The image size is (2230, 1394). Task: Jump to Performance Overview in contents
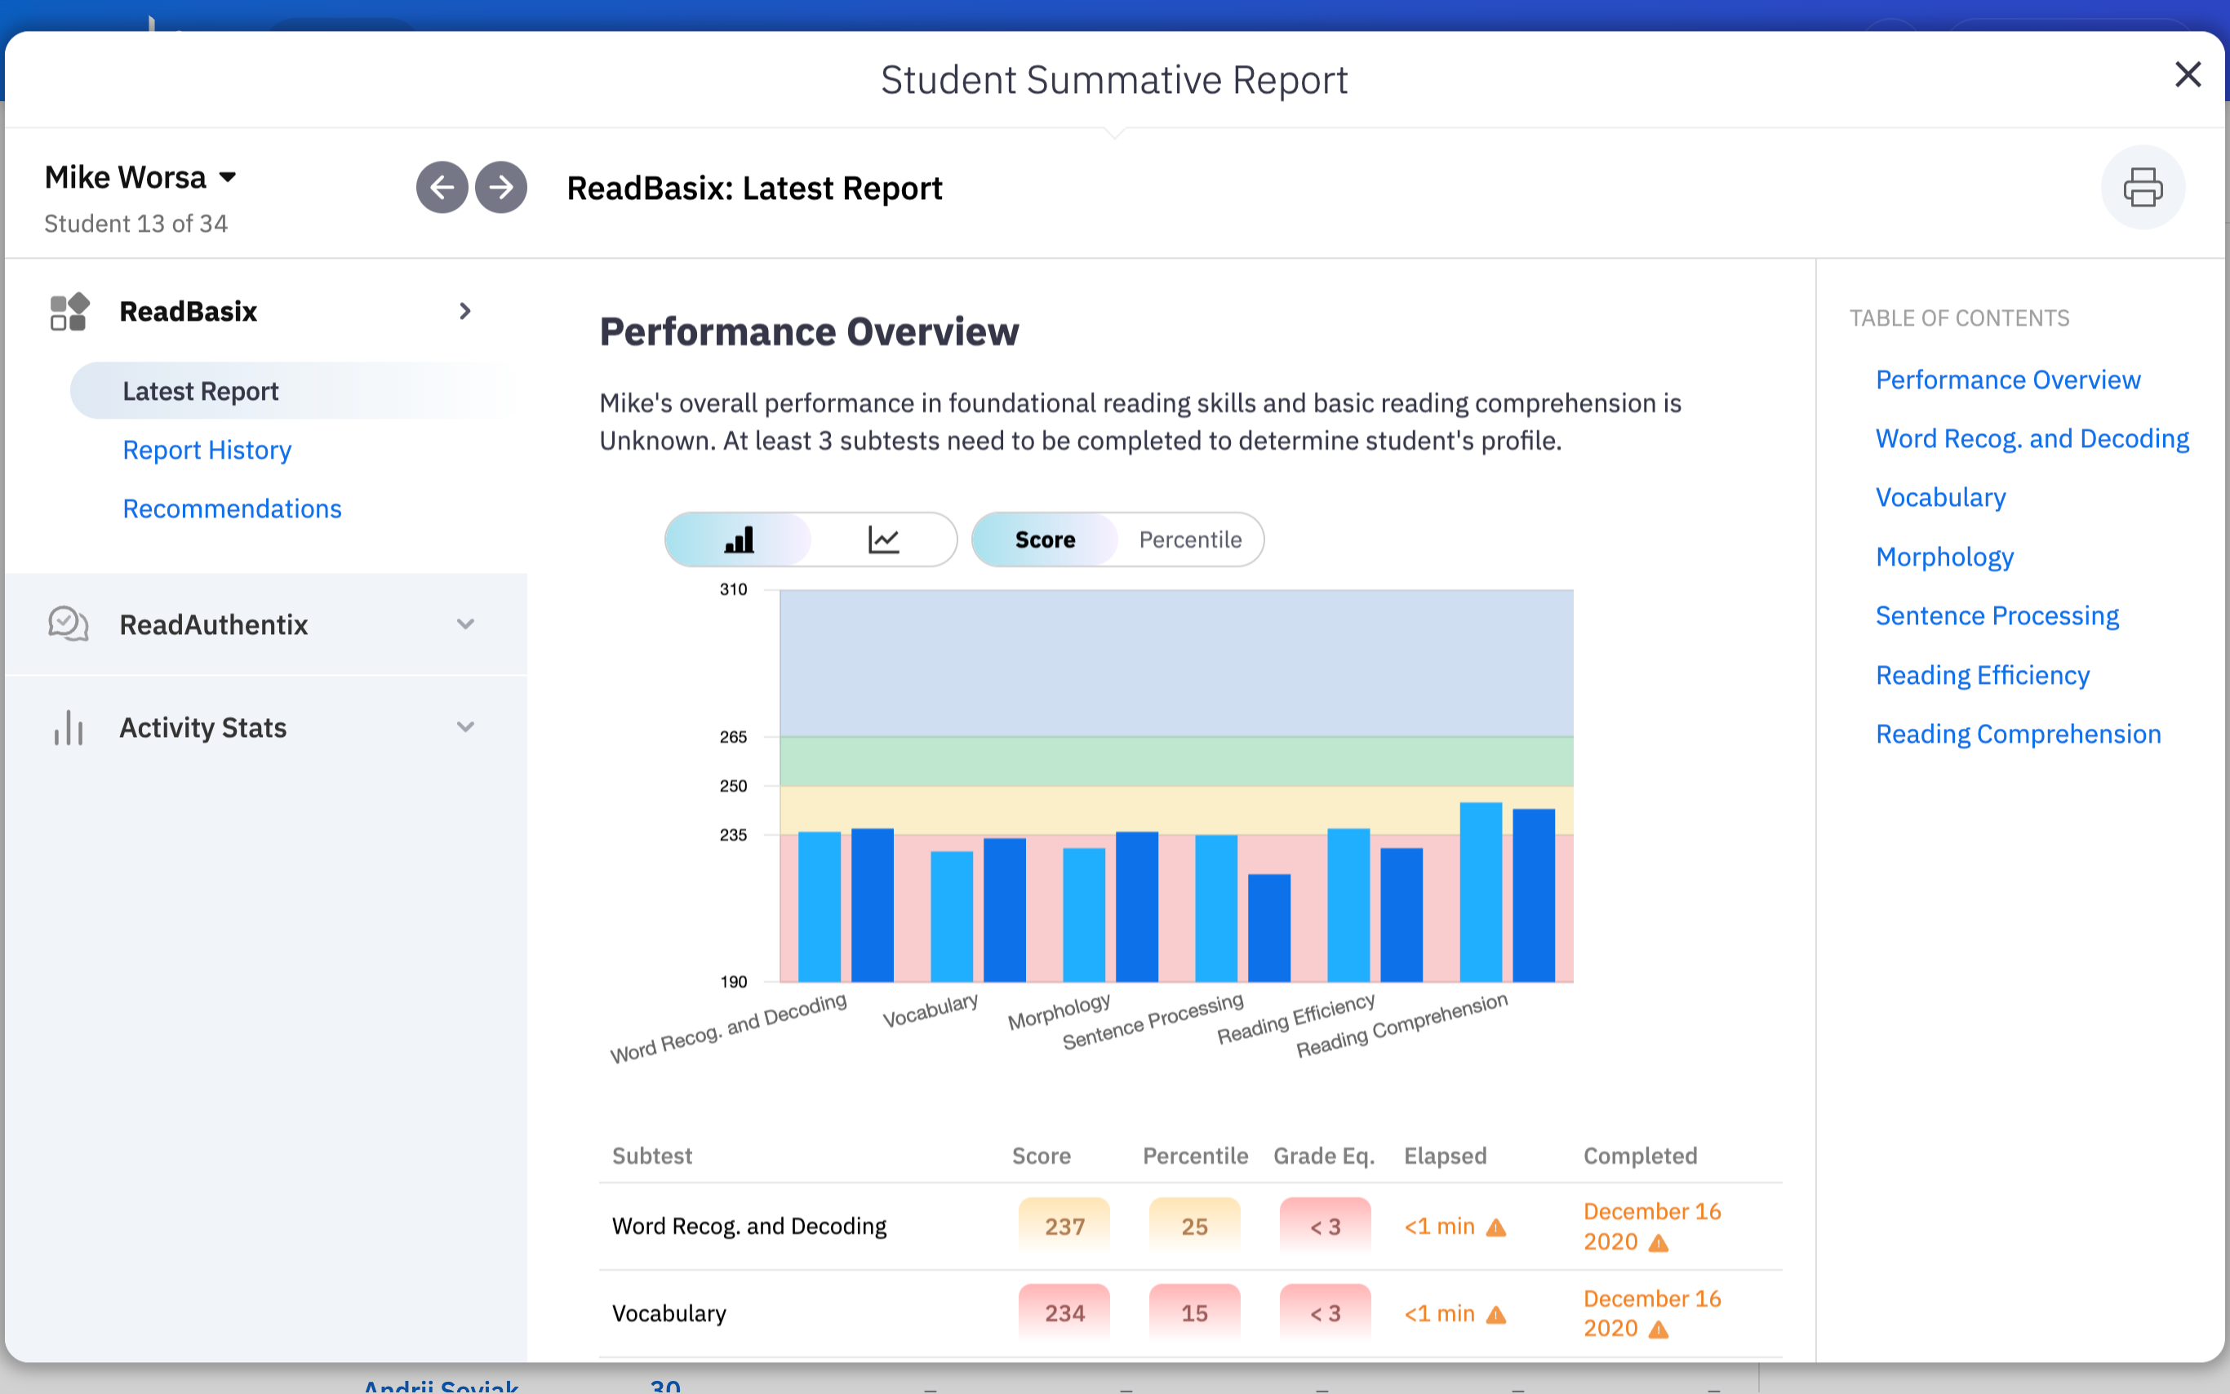click(2008, 380)
